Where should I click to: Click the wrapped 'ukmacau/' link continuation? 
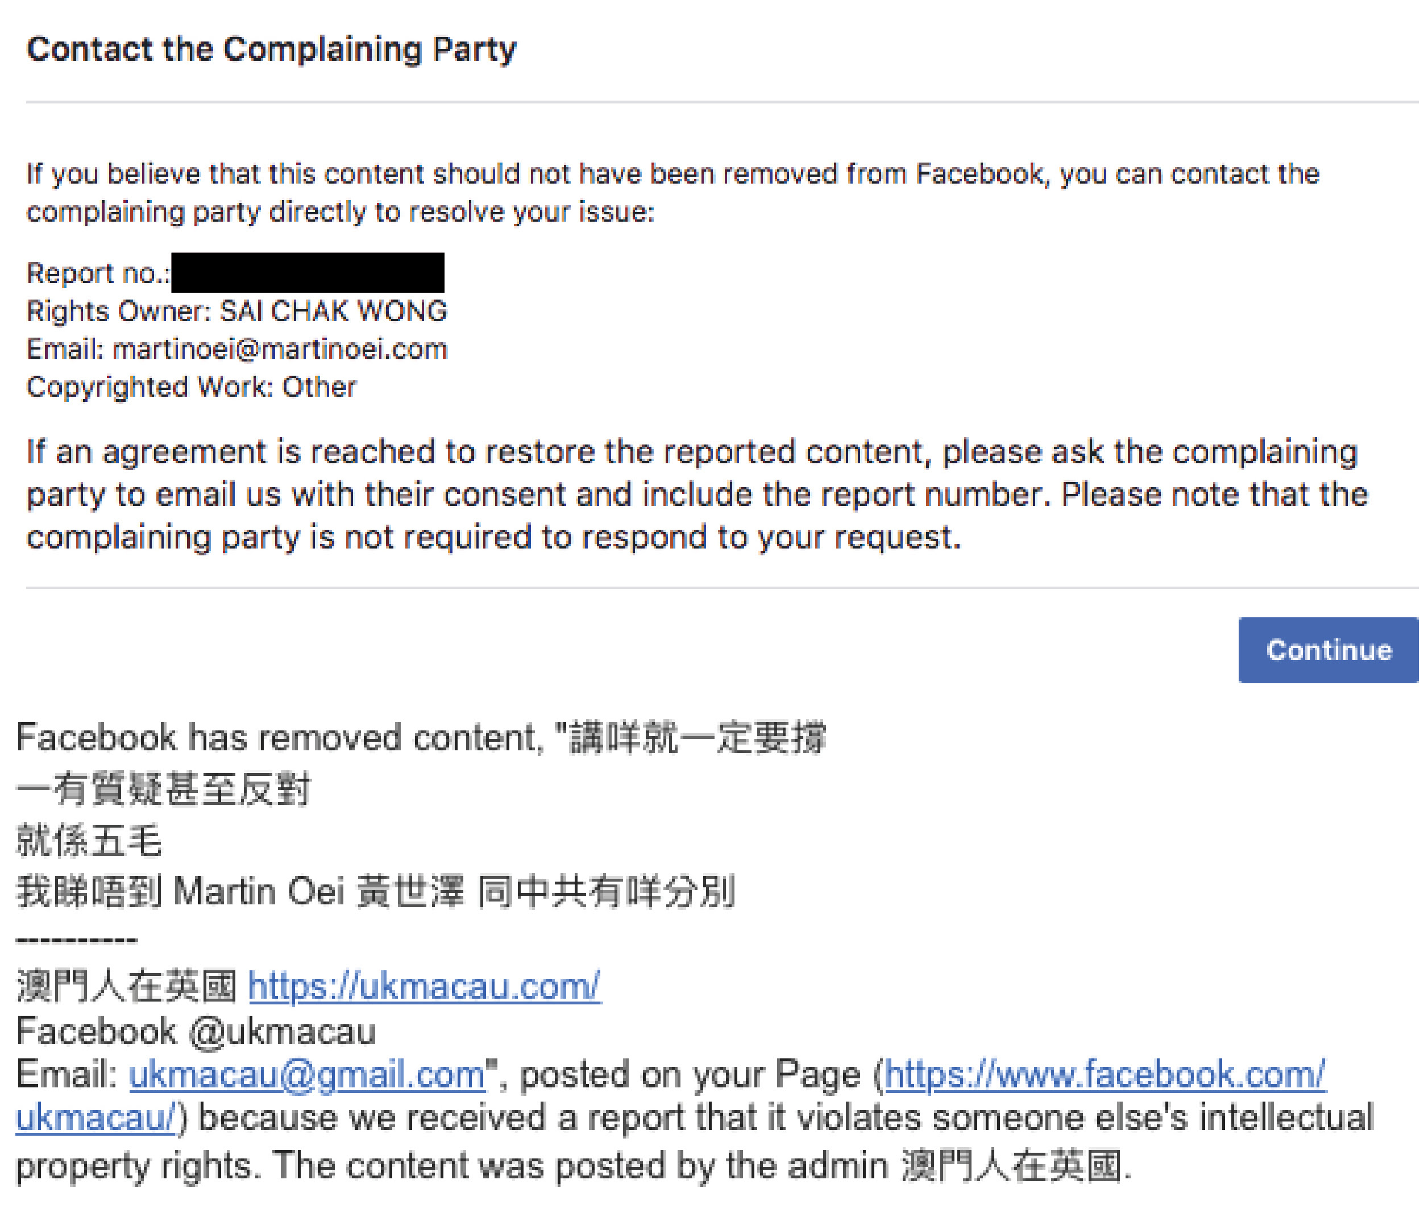[x=96, y=1117]
